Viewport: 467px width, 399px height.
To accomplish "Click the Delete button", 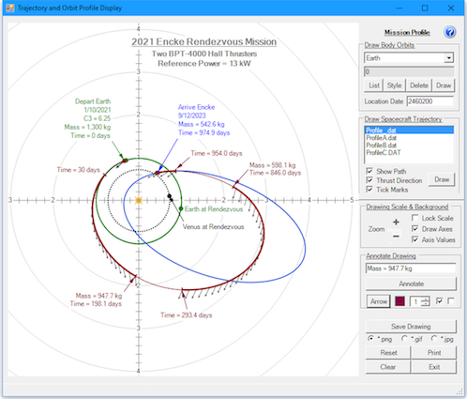I will point(419,85).
